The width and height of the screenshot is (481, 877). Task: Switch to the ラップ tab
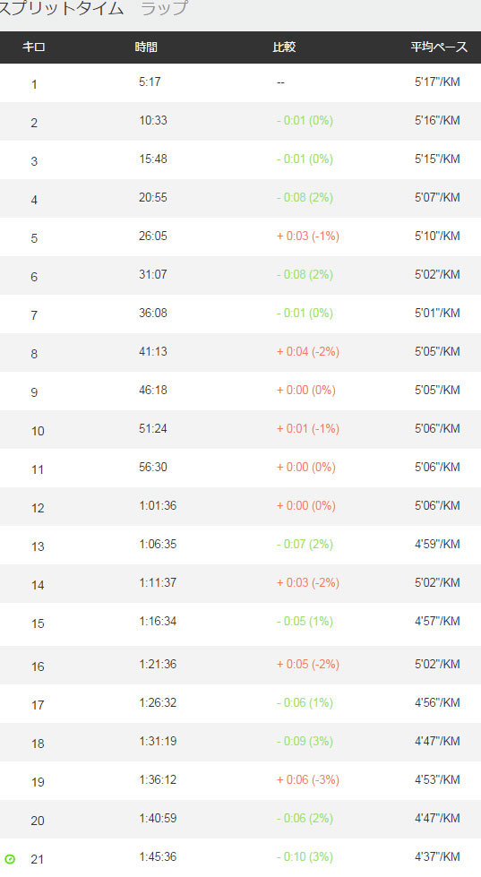(164, 8)
